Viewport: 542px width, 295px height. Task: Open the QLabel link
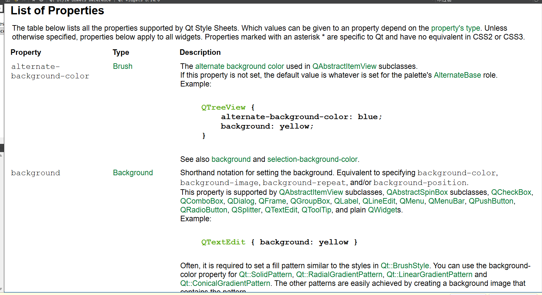(346, 201)
